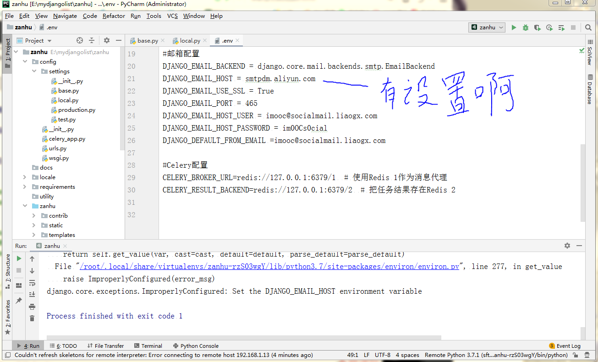The width and height of the screenshot is (598, 362).
Task: Hide the Project tool window
Action: tap(118, 40)
